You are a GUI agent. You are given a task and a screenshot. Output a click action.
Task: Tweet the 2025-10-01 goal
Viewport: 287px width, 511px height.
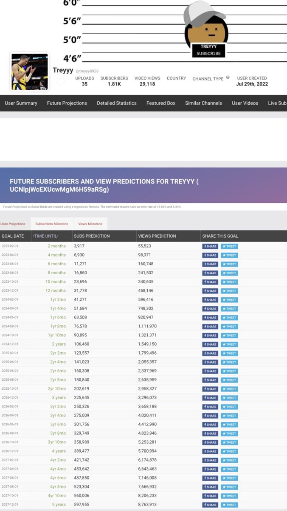pos(229,389)
